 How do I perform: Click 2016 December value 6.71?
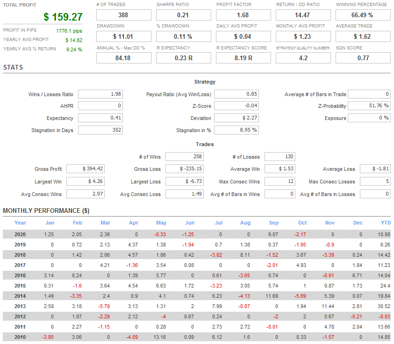[357, 275]
